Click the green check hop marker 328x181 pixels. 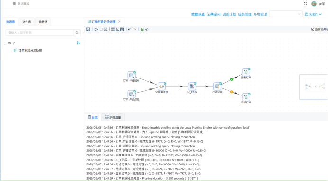tap(232, 79)
